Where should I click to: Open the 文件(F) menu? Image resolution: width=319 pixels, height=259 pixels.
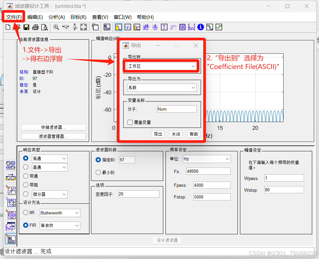coord(14,17)
